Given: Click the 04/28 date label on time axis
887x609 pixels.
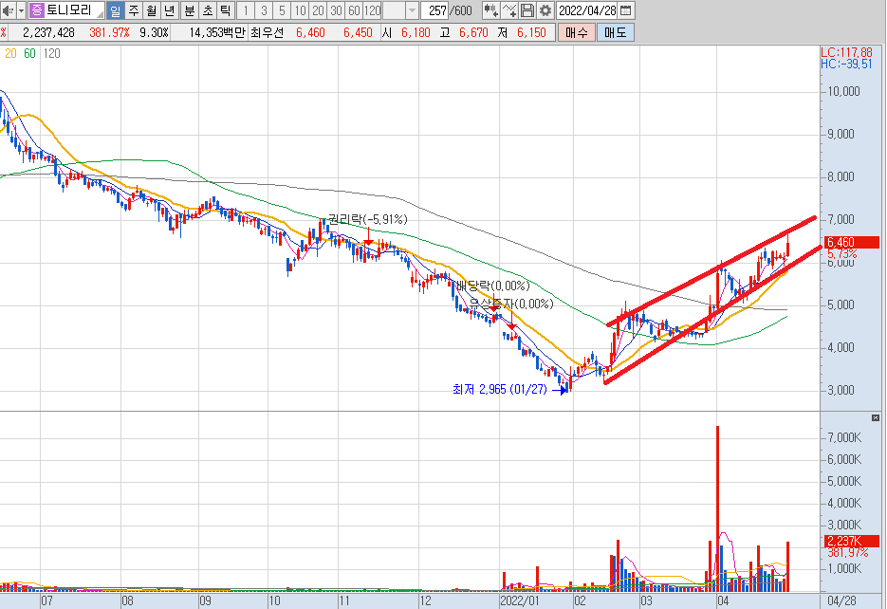Looking at the screenshot, I should [841, 601].
